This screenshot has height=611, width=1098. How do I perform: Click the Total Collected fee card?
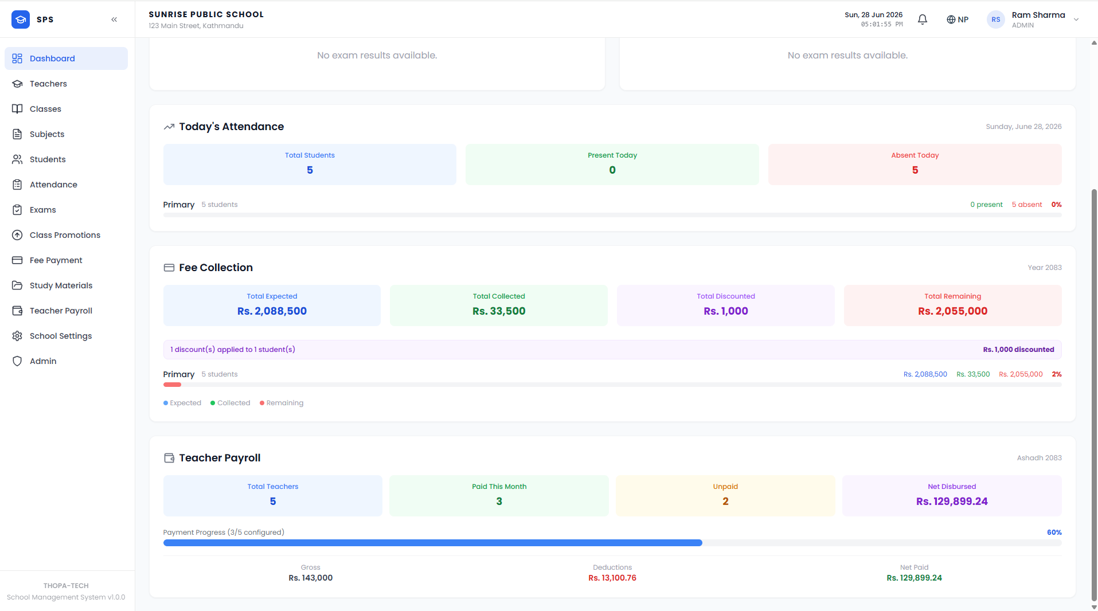499,305
